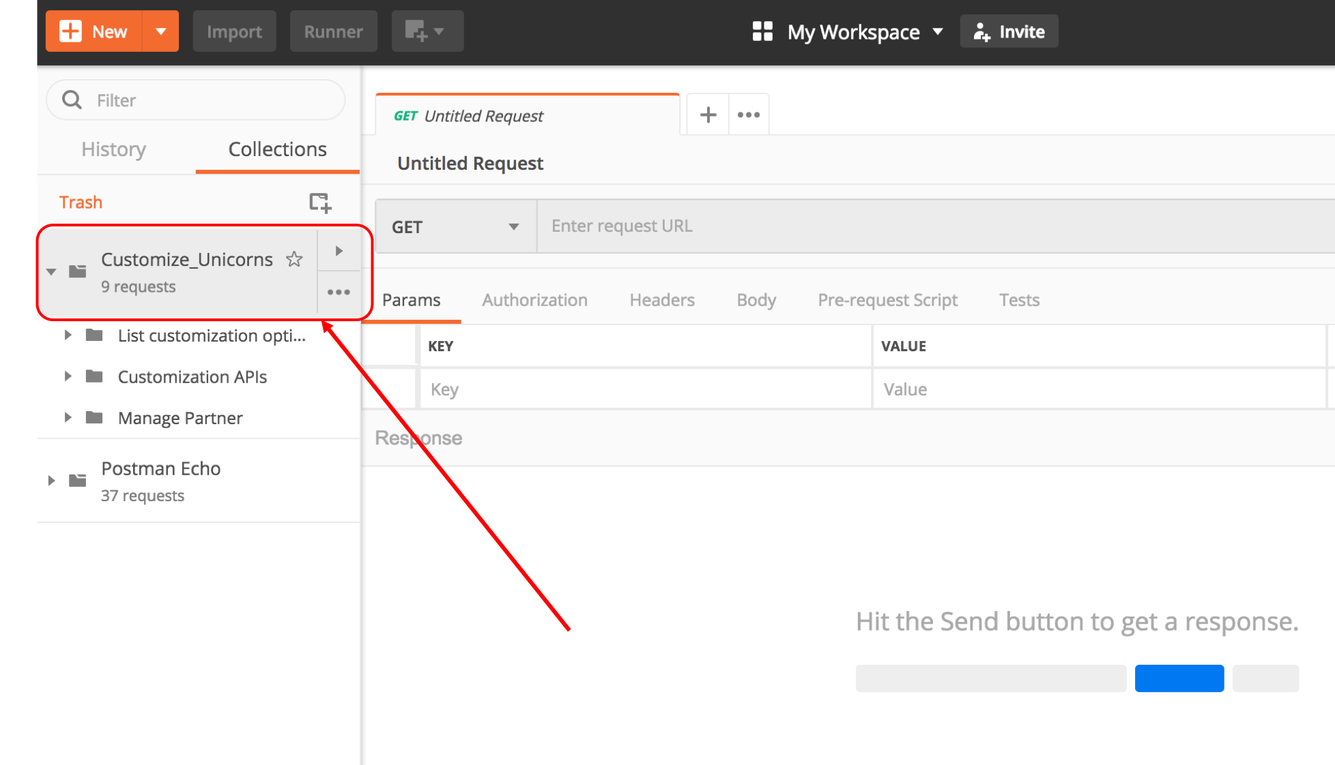This screenshot has height=765, width=1335.
Task: Open the Headers tab
Action: [x=662, y=300]
